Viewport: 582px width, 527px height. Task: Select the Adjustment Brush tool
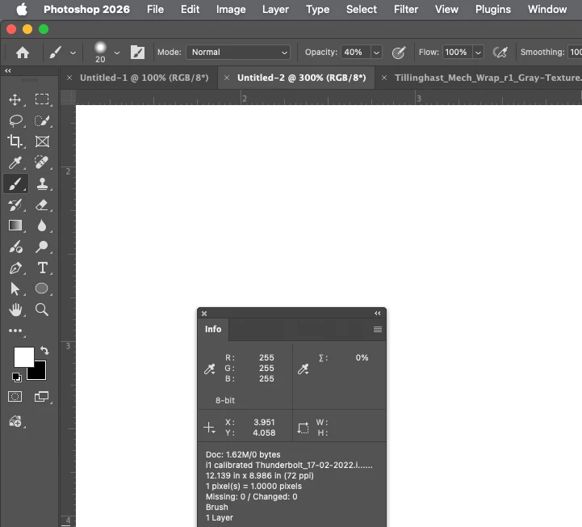pos(15,247)
